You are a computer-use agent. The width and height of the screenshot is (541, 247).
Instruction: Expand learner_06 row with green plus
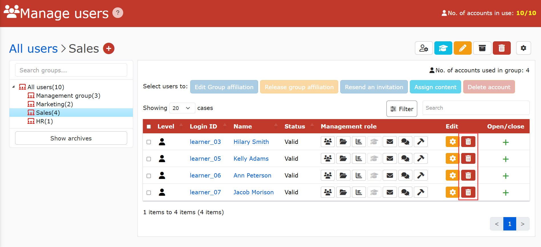[x=506, y=176]
